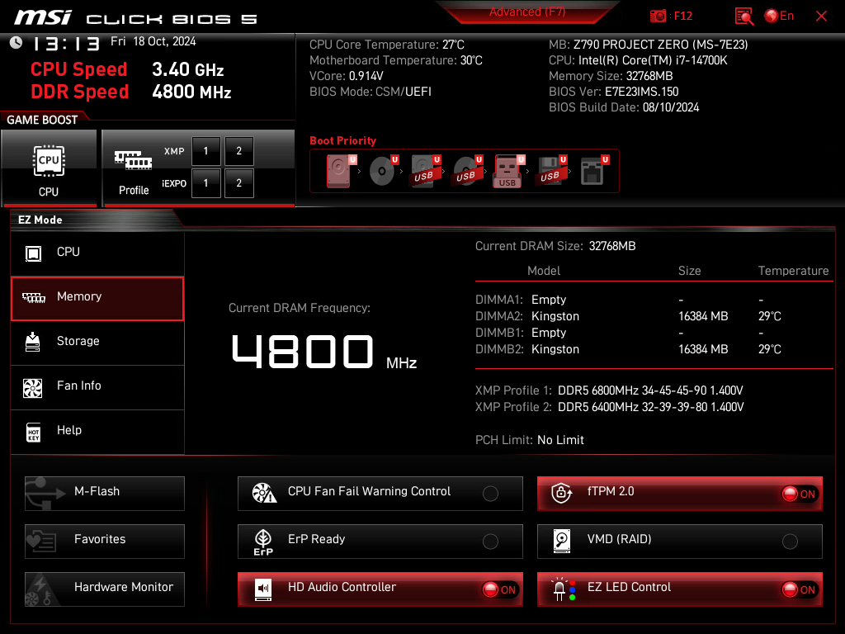Select the USB CD/DVD boot device
The image size is (845, 634).
(x=468, y=171)
